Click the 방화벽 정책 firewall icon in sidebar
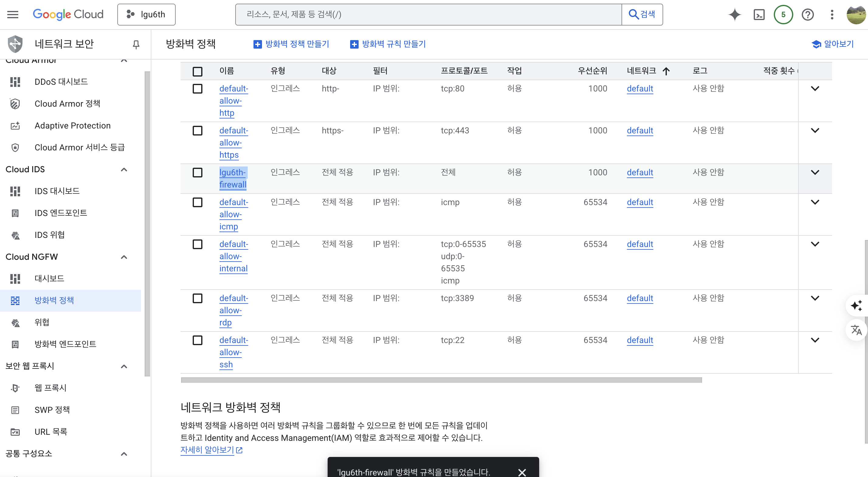 coord(15,300)
